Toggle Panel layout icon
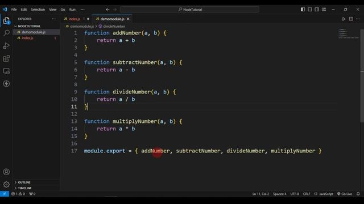 310,10
